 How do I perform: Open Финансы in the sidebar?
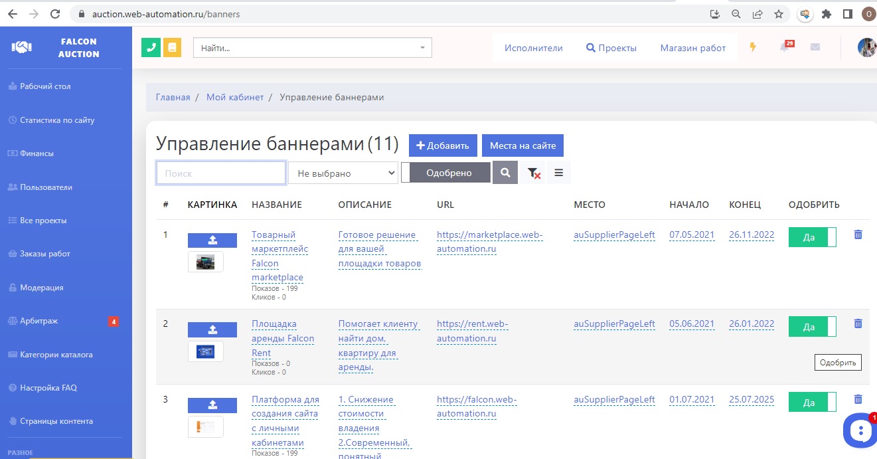pos(37,153)
